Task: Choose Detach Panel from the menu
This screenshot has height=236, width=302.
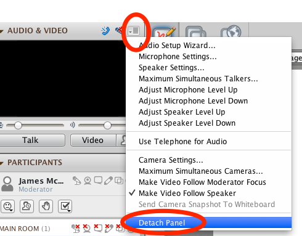Action: pos(209,223)
